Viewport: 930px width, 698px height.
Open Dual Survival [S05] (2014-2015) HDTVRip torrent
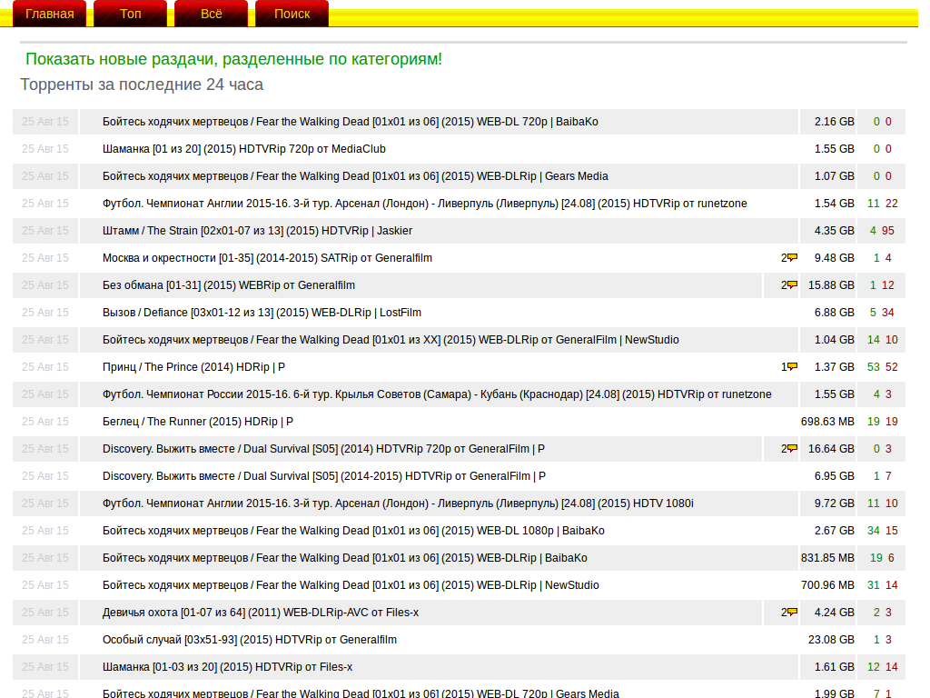point(324,476)
